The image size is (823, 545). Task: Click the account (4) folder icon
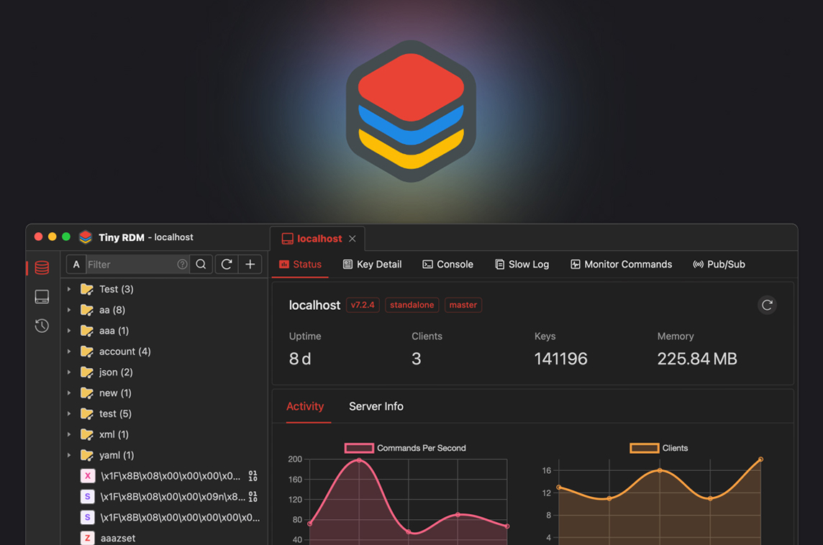(86, 352)
